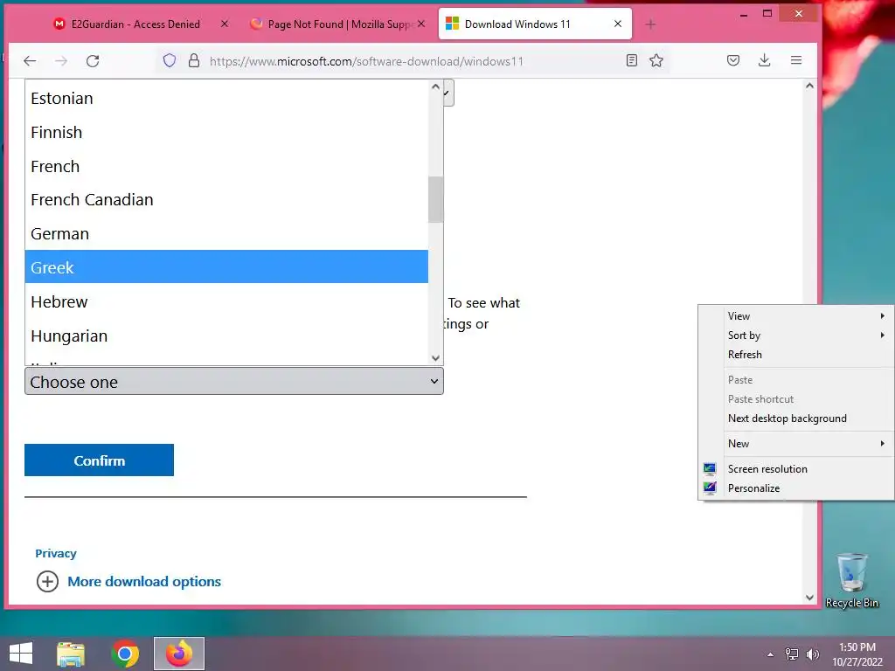Image resolution: width=895 pixels, height=671 pixels.
Task: Open the Privacy link
Action: tap(56, 553)
